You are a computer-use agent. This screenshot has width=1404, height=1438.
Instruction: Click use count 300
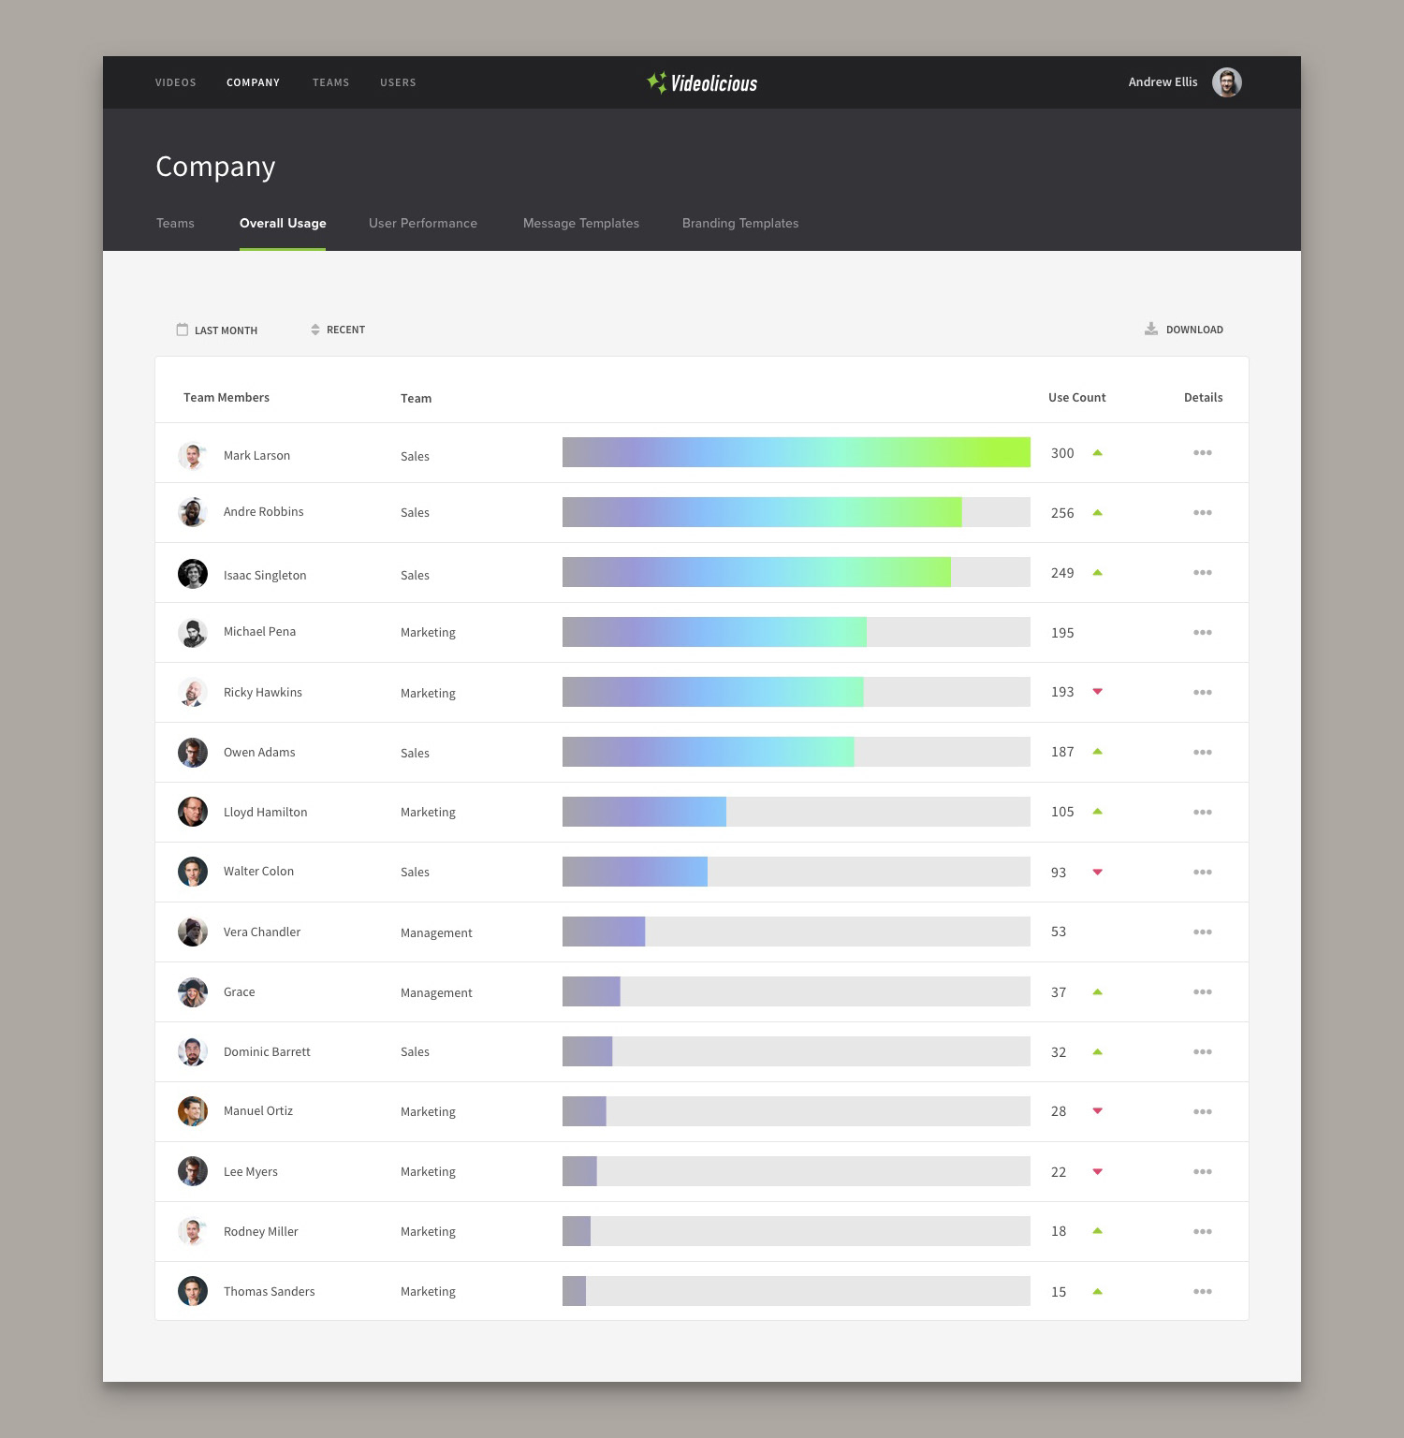[1062, 453]
